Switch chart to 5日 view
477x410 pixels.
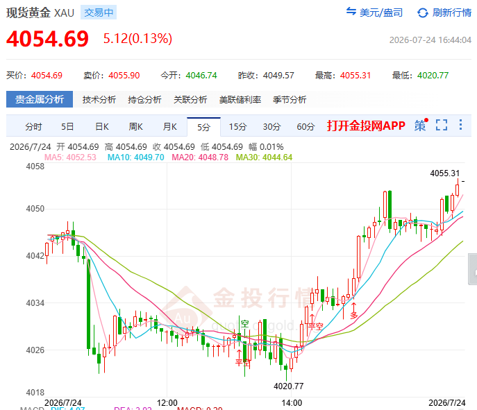click(67, 126)
